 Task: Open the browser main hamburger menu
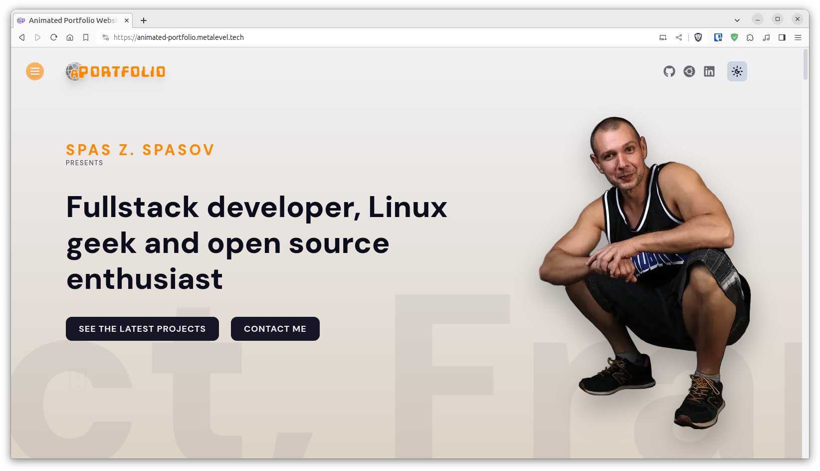point(798,37)
